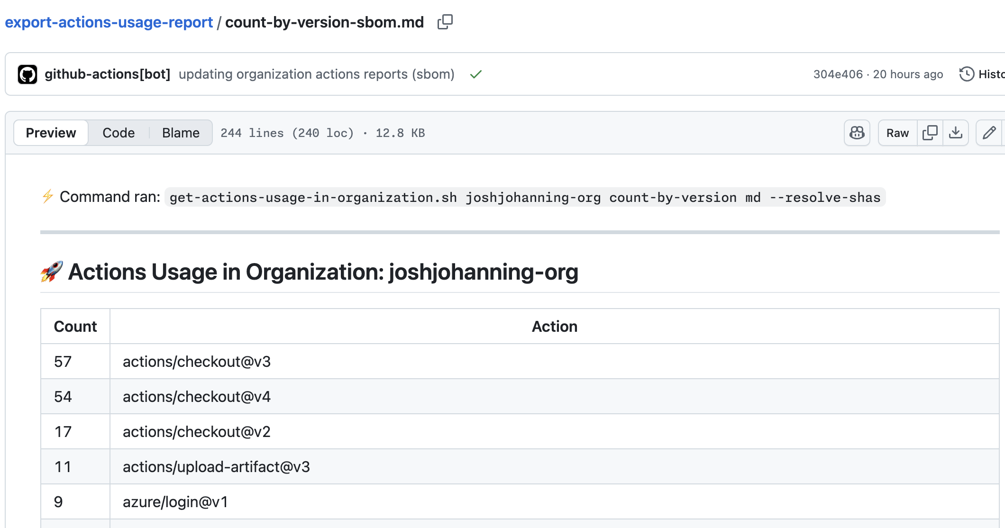Switch to the Code tab
The width and height of the screenshot is (1005, 528).
(x=118, y=133)
